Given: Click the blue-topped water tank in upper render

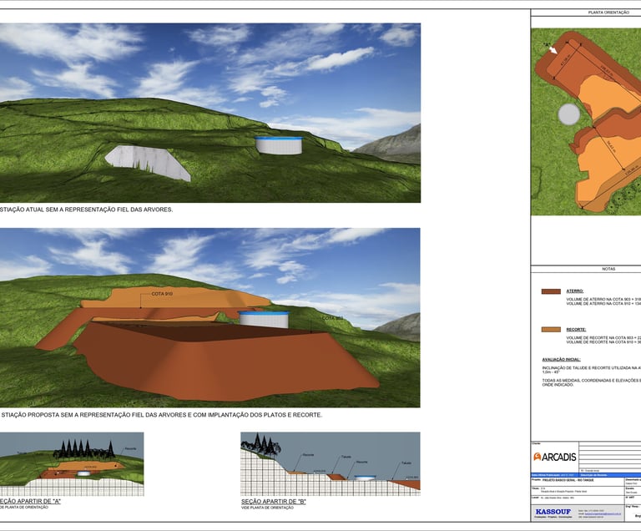Looking at the screenshot, I should click(x=279, y=145).
